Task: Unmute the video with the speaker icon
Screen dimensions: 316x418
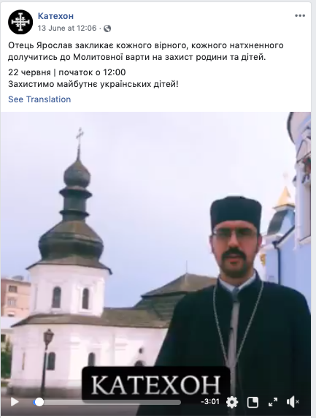Action: 293,402
